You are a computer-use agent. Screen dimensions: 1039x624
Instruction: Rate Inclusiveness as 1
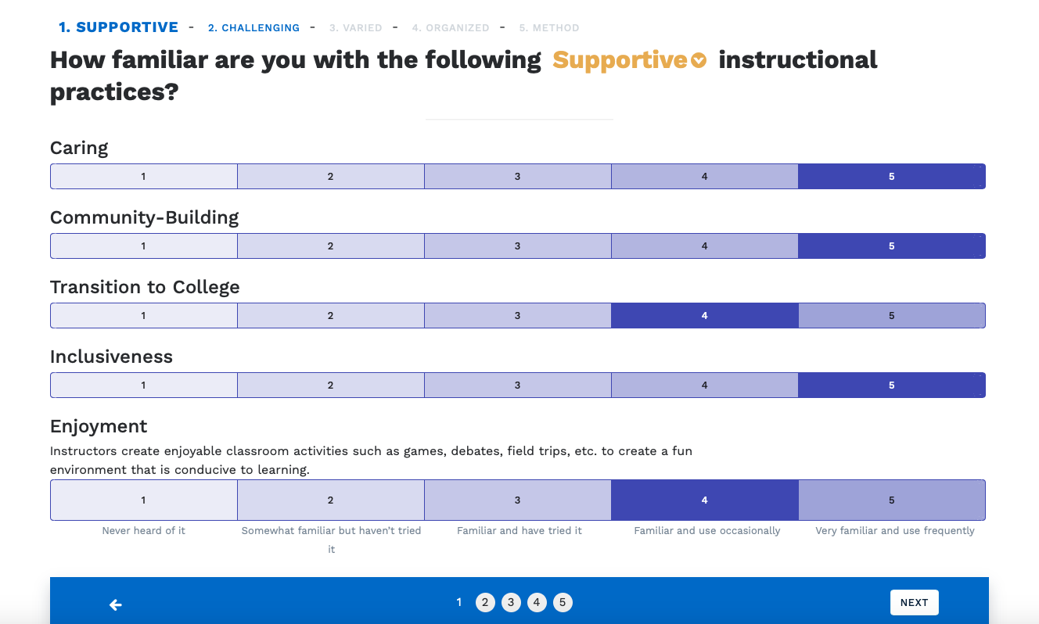pyautogui.click(x=143, y=386)
